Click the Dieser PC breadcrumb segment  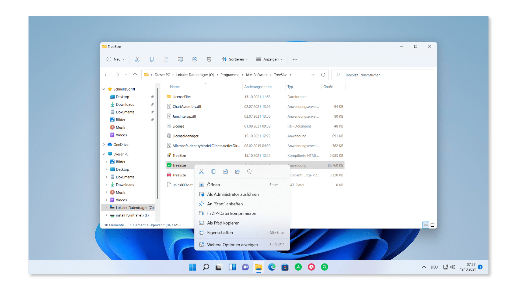click(162, 75)
